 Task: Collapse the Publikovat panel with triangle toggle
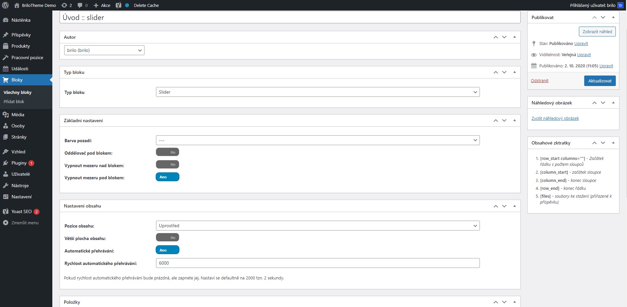point(613,17)
